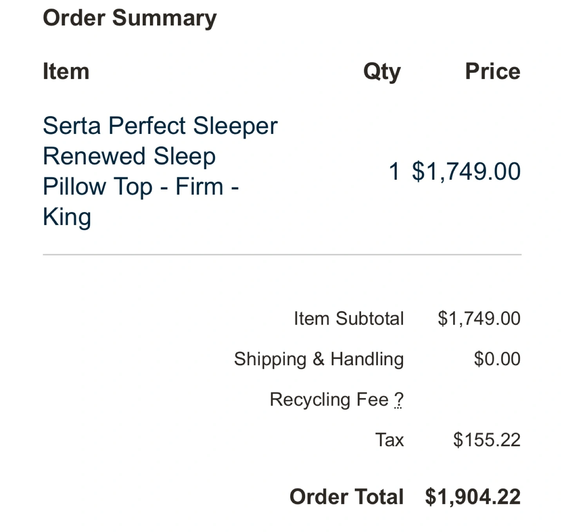Click the quantity value 1
The image size is (564, 532).
394,171
